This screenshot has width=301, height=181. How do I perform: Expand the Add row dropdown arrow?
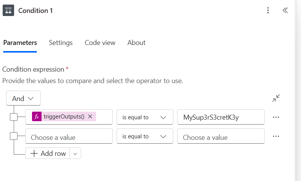[x=75, y=154]
